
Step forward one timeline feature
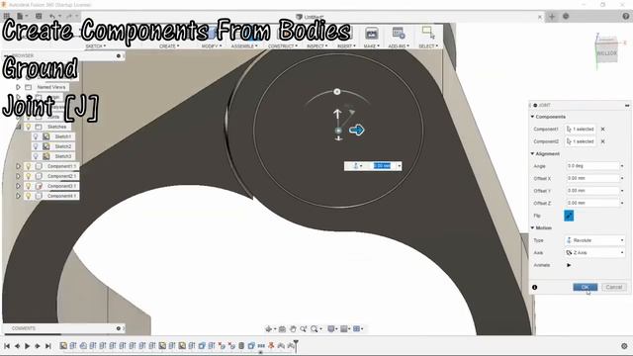(38, 346)
